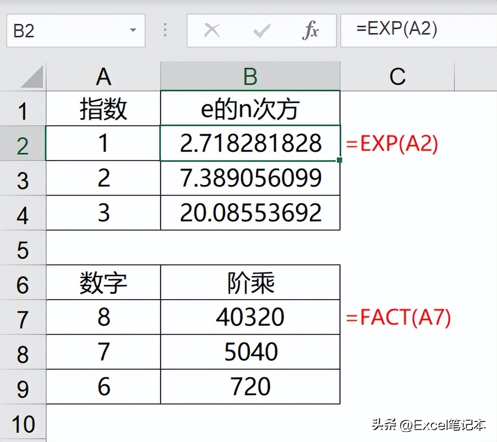497x442 pixels.
Task: Select row 1 header
Action: 23,108
